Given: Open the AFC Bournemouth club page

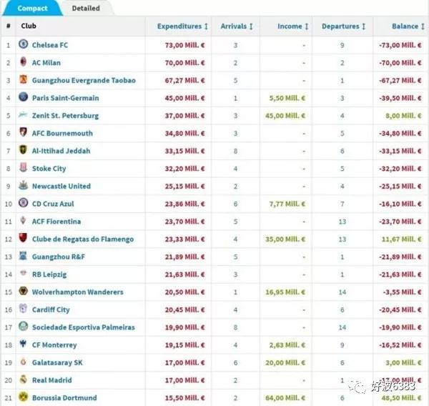Looking at the screenshot, I should click(x=62, y=133).
